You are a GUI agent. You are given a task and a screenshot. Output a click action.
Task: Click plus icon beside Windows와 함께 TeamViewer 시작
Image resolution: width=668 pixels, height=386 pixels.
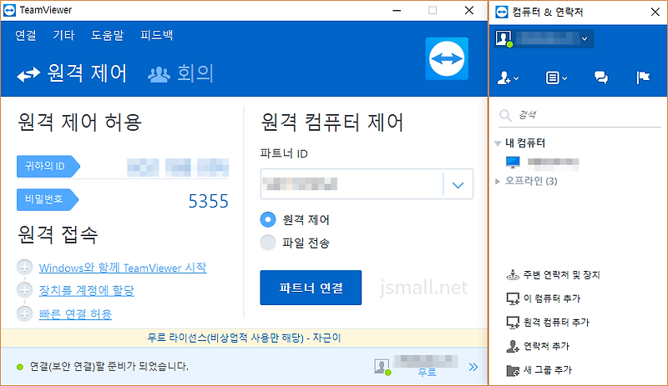24,268
